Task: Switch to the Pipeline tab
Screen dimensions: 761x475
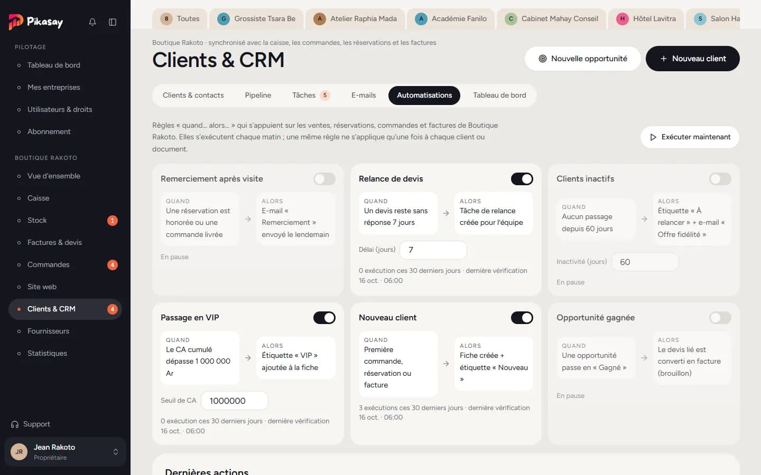Action: point(258,96)
